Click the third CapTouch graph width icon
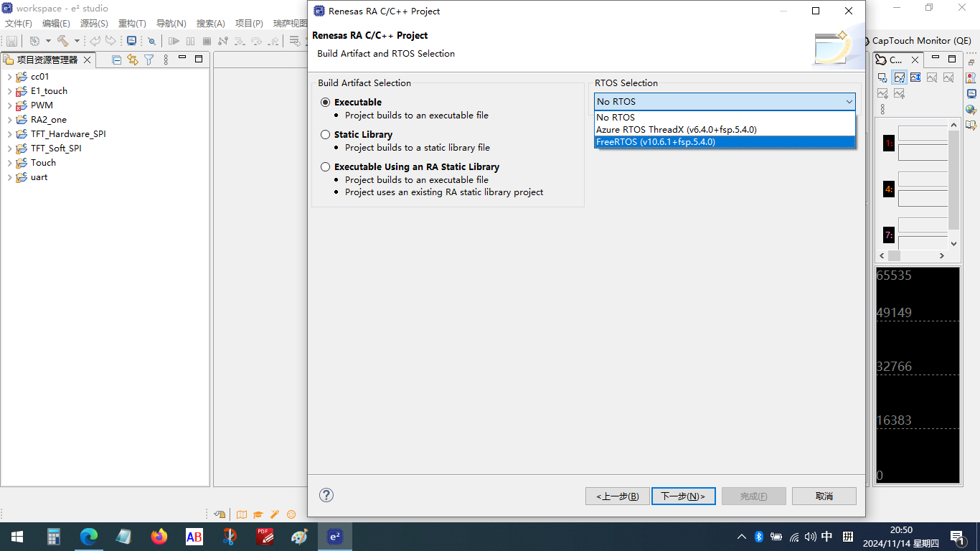This screenshot has width=980, height=551. [915, 77]
